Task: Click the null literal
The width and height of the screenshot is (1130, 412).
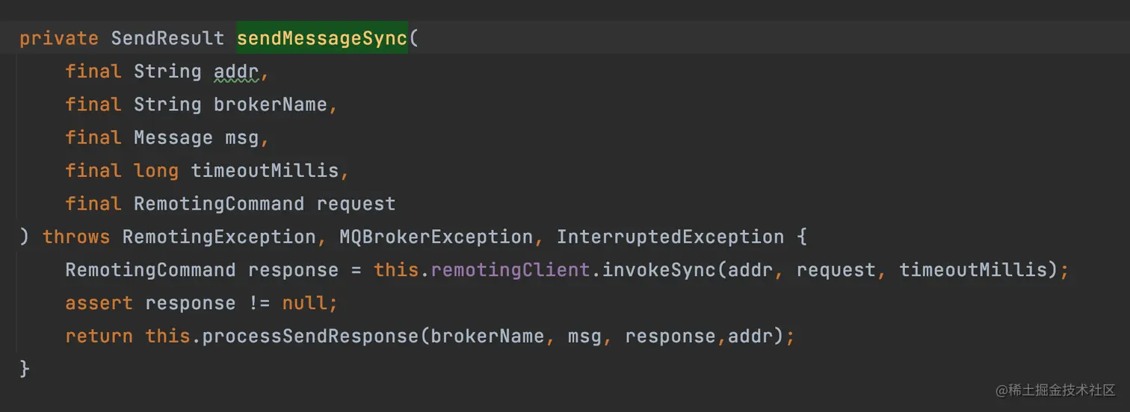Action: pyautogui.click(x=305, y=303)
